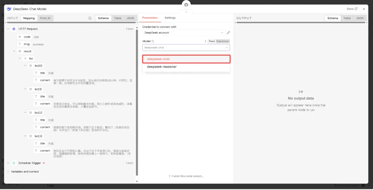This screenshot has width=373, height=190.
Task: Click the drag handle below robot icon
Action: pos(186,12)
